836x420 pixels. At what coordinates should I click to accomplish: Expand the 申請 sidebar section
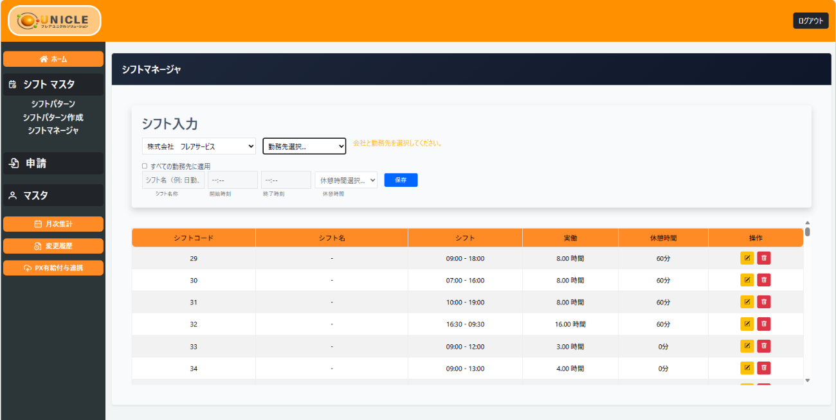point(53,163)
